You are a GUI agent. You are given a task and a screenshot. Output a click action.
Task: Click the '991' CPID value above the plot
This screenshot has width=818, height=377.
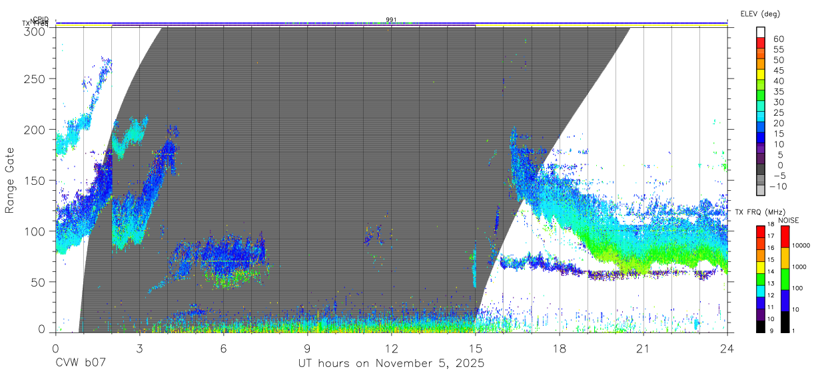[391, 19]
